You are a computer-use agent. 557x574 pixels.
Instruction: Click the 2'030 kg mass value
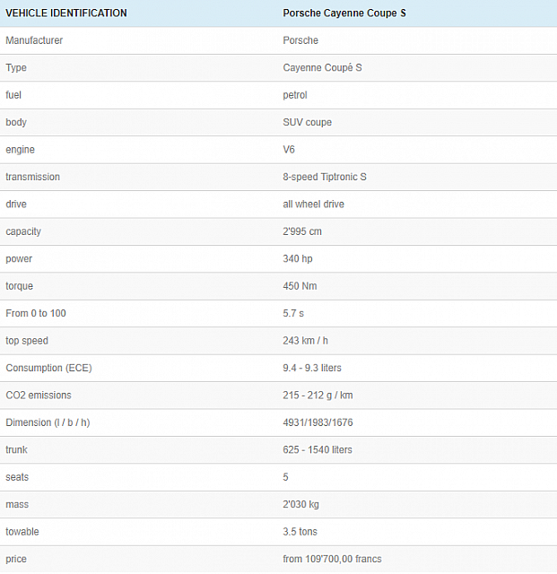[x=301, y=504]
